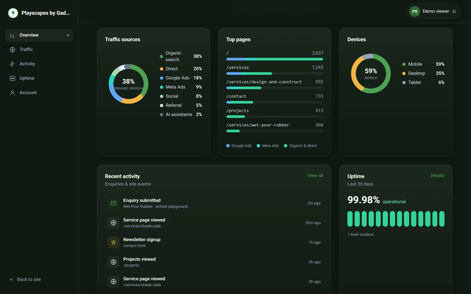The image size is (471, 294).
Task: Click the 'Enquiry submitted' activity title
Action: click(x=142, y=200)
